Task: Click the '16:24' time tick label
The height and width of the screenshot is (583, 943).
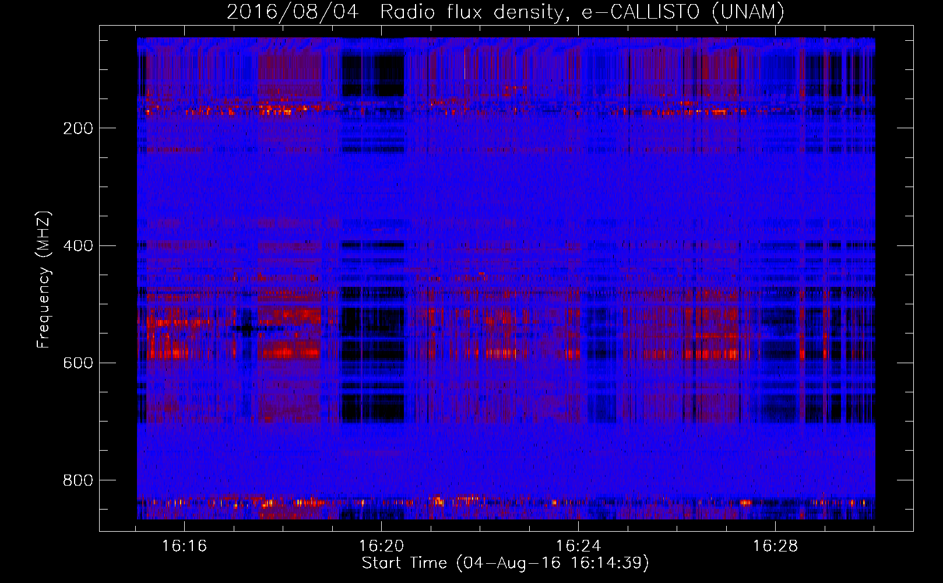Action: (579, 546)
